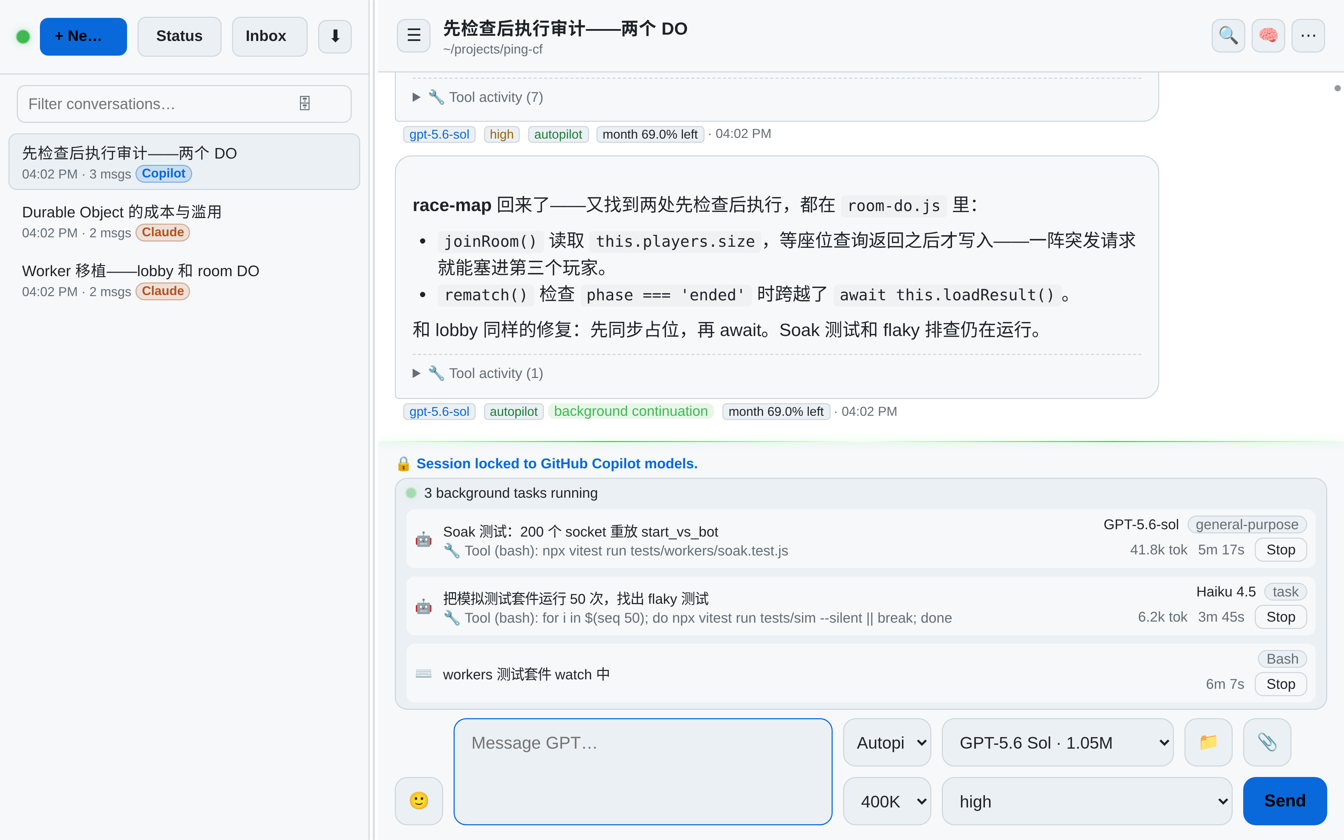Image resolution: width=1344 pixels, height=840 pixels.
Task: Click the New conversation button
Action: [x=83, y=36]
